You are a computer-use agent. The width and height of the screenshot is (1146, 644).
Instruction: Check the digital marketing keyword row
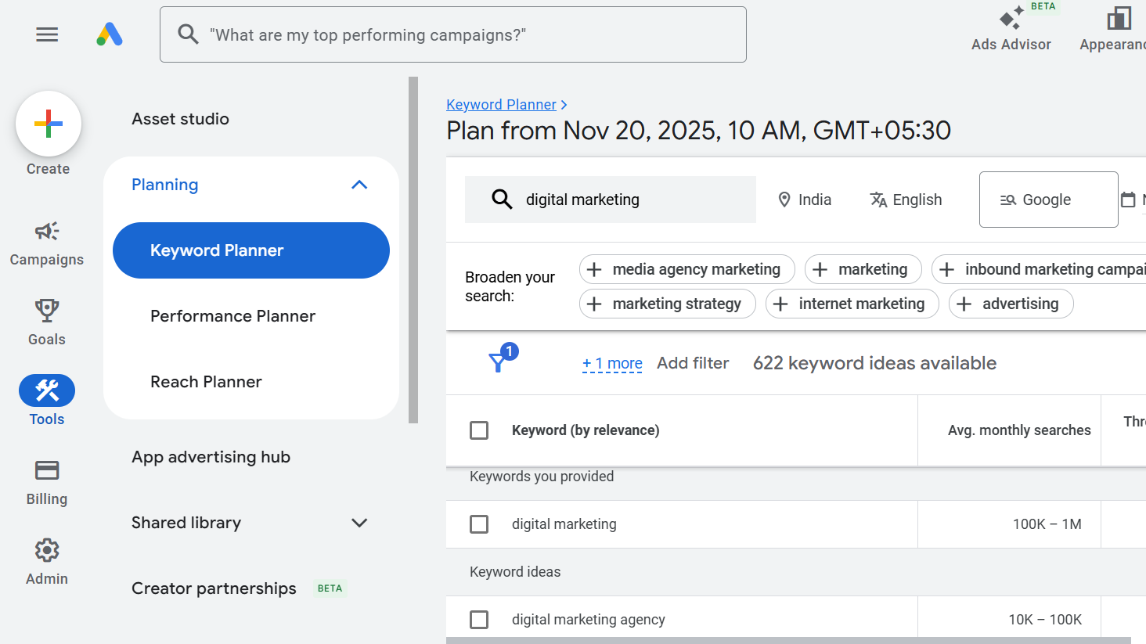479,523
